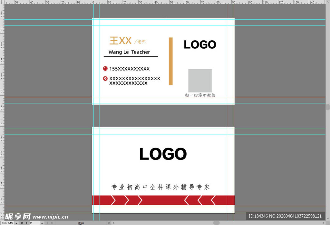
Task: Click the ruler origin corner box
Action: coord(2,2)
